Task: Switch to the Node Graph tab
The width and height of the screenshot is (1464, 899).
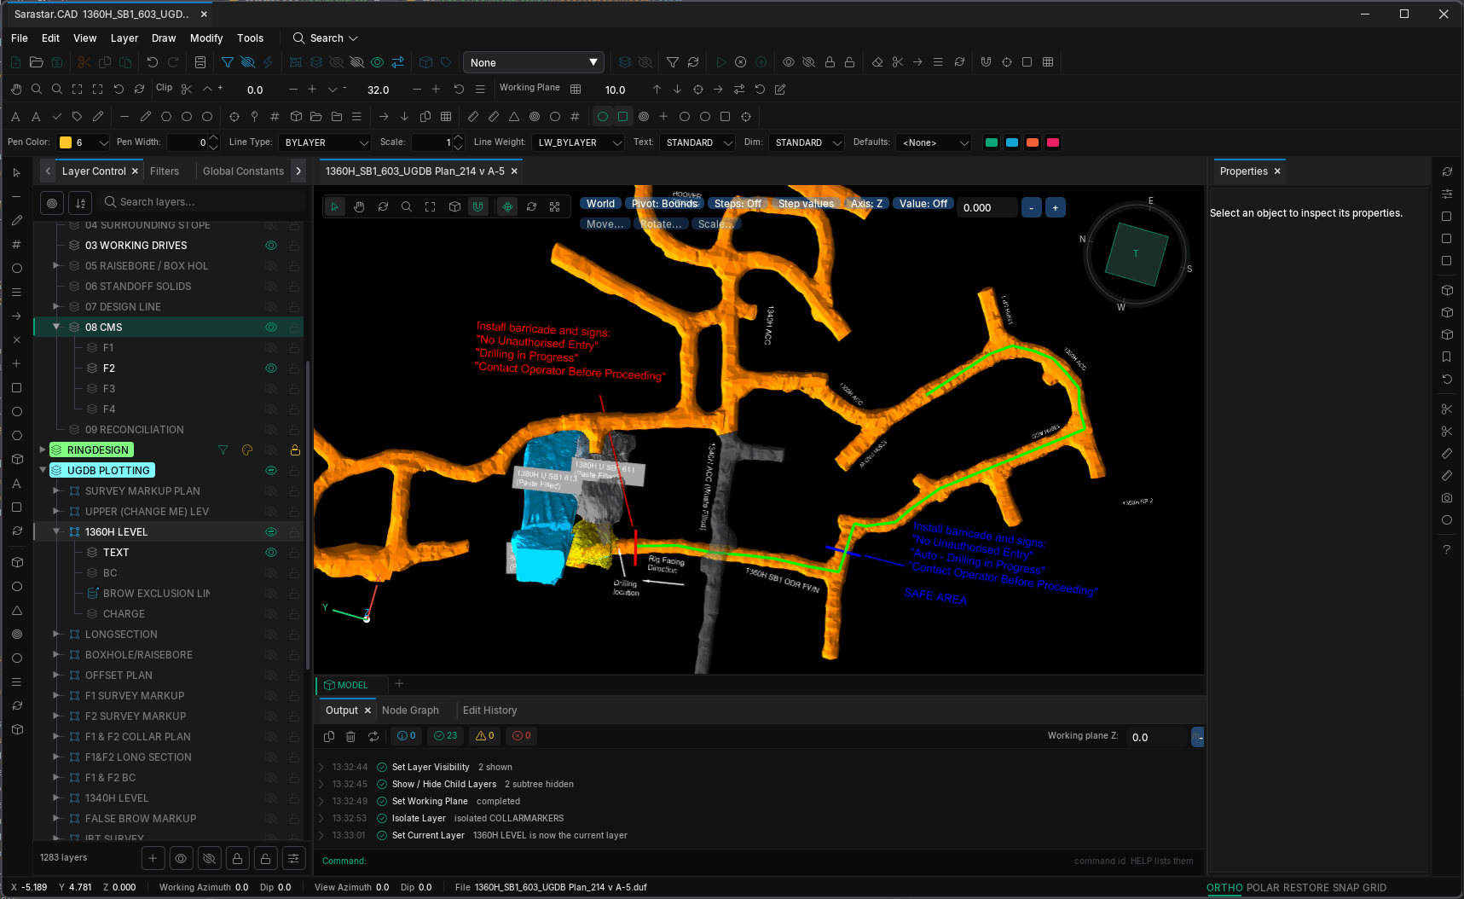Action: [410, 710]
